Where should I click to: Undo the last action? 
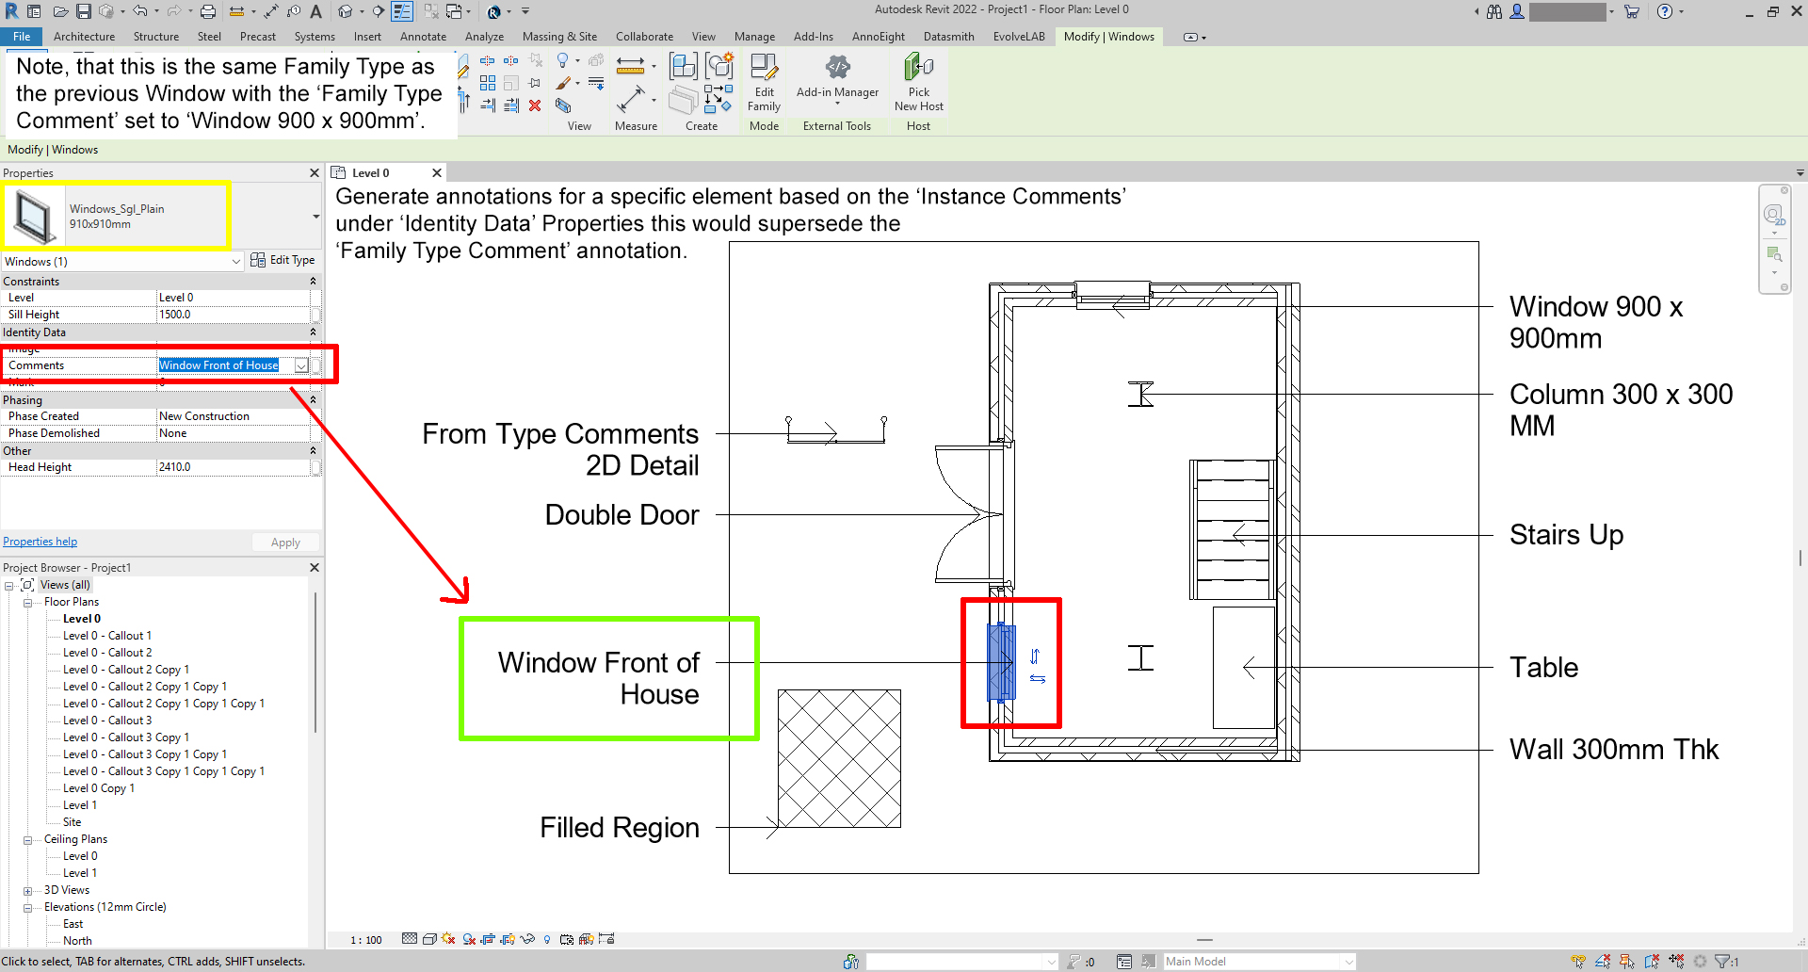point(140,11)
